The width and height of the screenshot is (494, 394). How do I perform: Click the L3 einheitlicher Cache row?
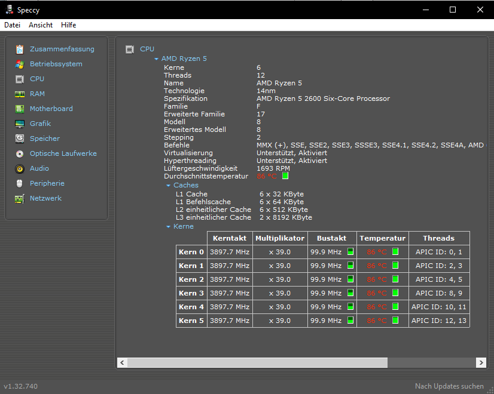(x=244, y=218)
